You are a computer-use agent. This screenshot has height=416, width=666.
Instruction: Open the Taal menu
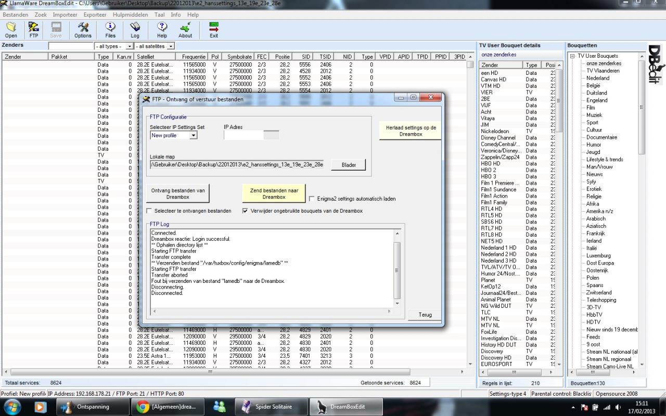(159, 15)
